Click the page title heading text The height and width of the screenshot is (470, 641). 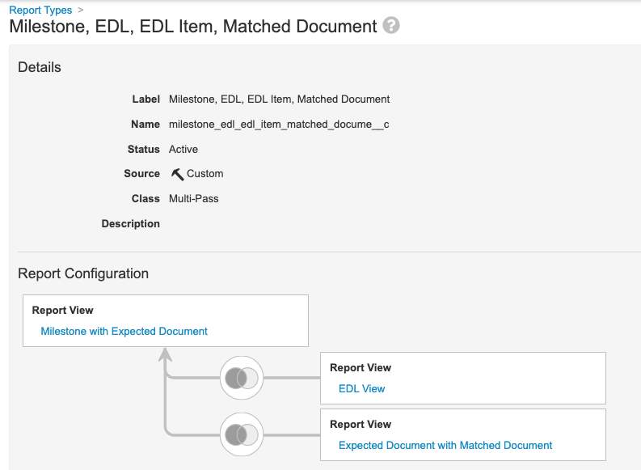tap(192, 27)
